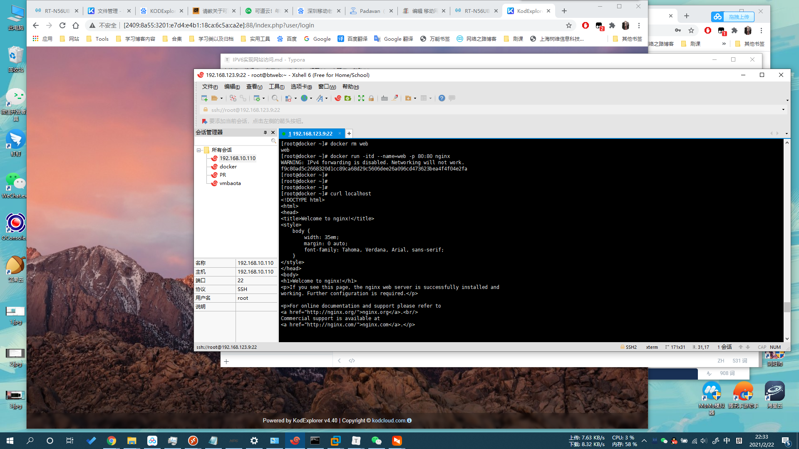Screen dimensions: 799x449
Task: Click the Reconnect chain icon in Xshell toolbar
Action: 243,98
